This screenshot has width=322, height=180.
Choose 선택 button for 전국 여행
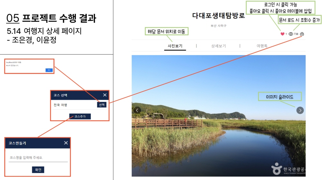point(102,105)
